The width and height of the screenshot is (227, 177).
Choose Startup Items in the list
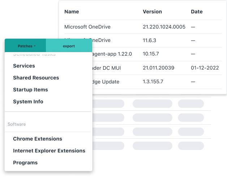(30, 90)
